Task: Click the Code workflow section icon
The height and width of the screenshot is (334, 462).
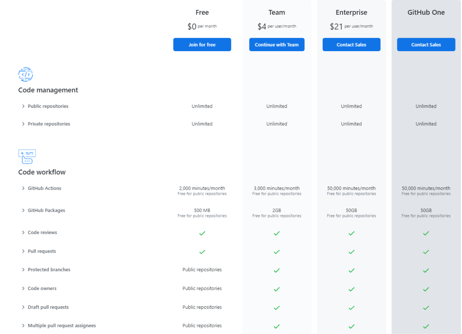Action: click(27, 157)
